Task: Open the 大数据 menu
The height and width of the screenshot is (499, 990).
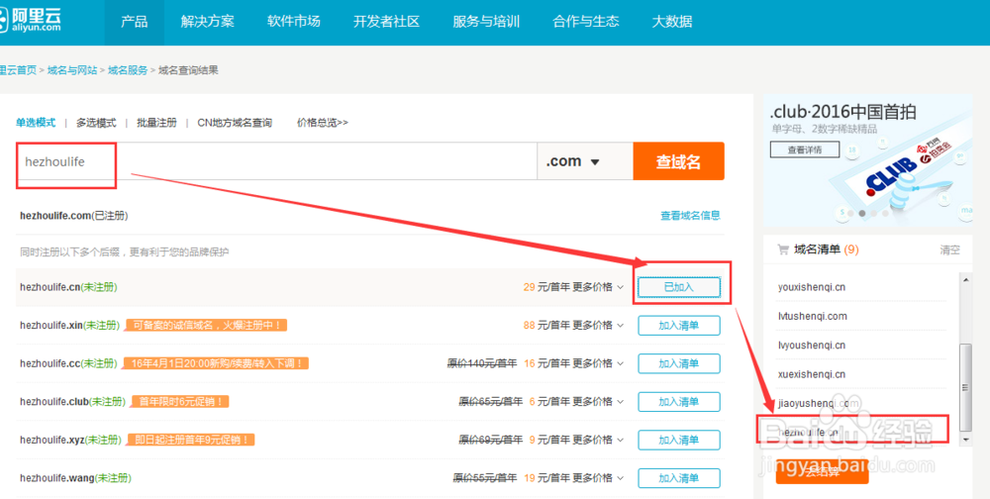Action: tap(672, 22)
